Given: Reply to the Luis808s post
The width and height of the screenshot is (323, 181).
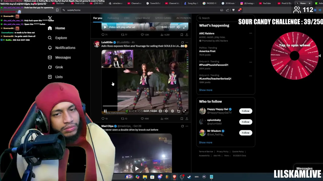Looking at the screenshot, I should pos(104,119).
